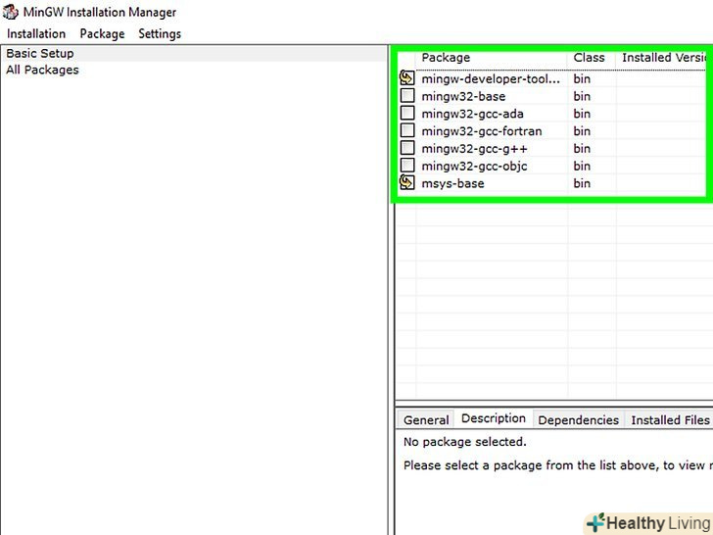Select the mingw32-base package name
The image size is (713, 535).
[463, 96]
